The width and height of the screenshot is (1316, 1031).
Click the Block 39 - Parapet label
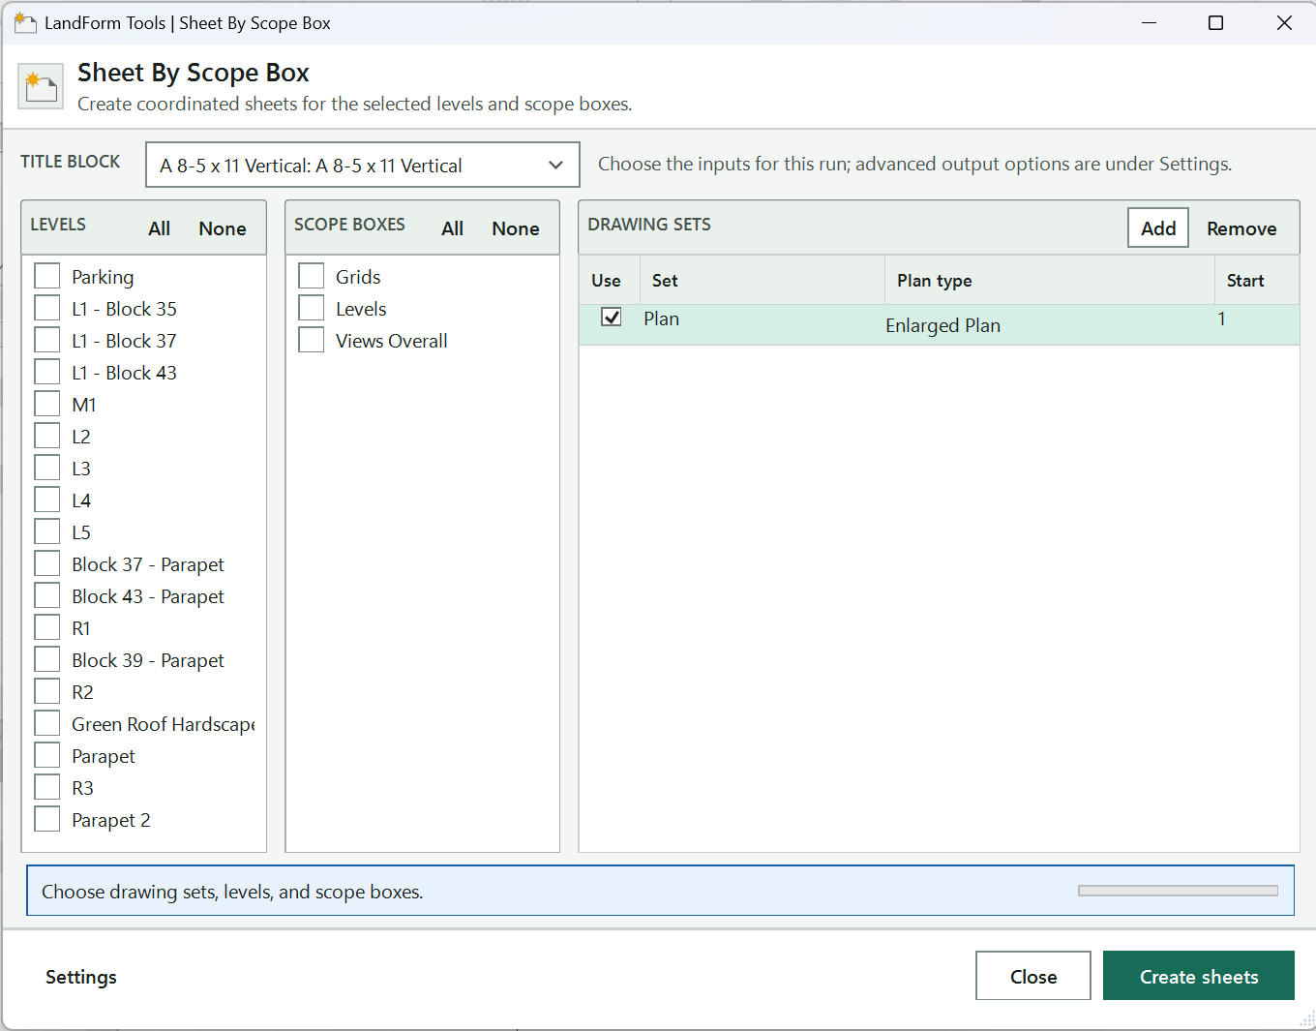[x=148, y=660]
